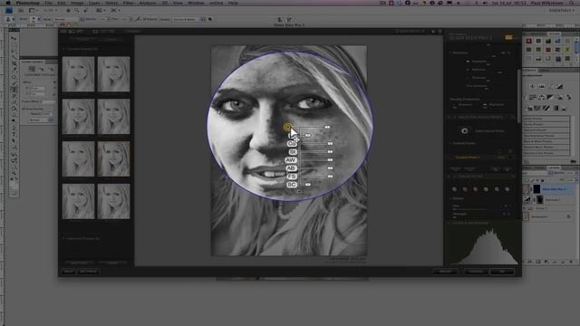Click the Brush button in Silver Efex
This screenshot has width=580, height=326.
tap(445, 272)
